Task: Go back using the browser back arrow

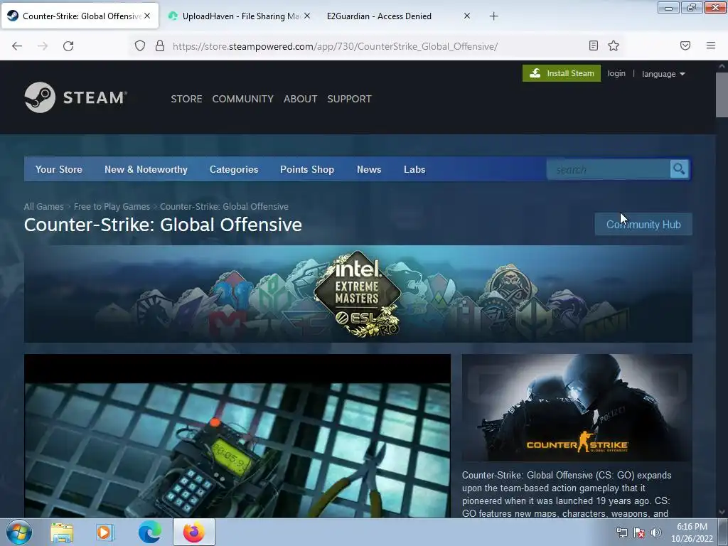Action: [17, 46]
